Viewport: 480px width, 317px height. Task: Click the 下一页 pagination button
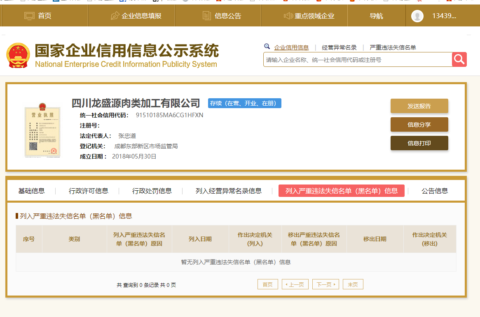326,284
